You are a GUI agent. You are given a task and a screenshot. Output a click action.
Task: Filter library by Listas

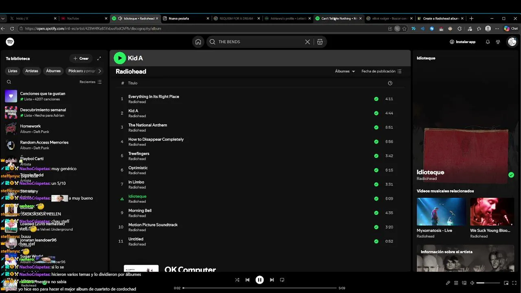[x=13, y=71]
